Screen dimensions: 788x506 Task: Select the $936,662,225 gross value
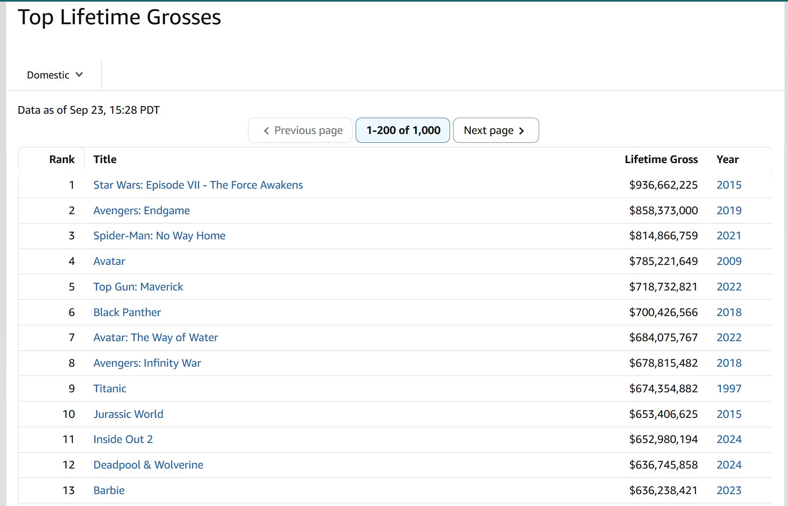(x=663, y=185)
